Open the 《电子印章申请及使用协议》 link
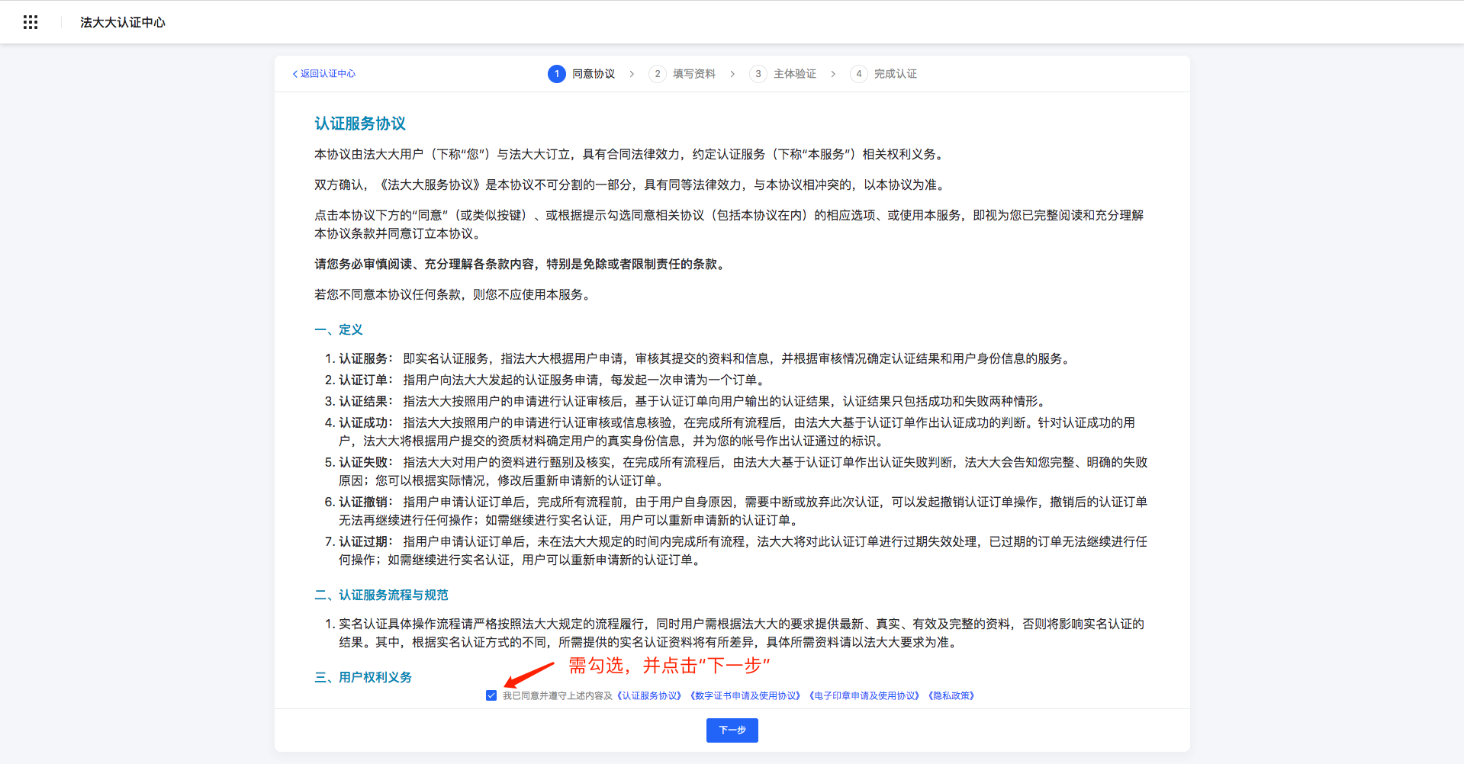This screenshot has height=764, width=1464. click(x=864, y=695)
